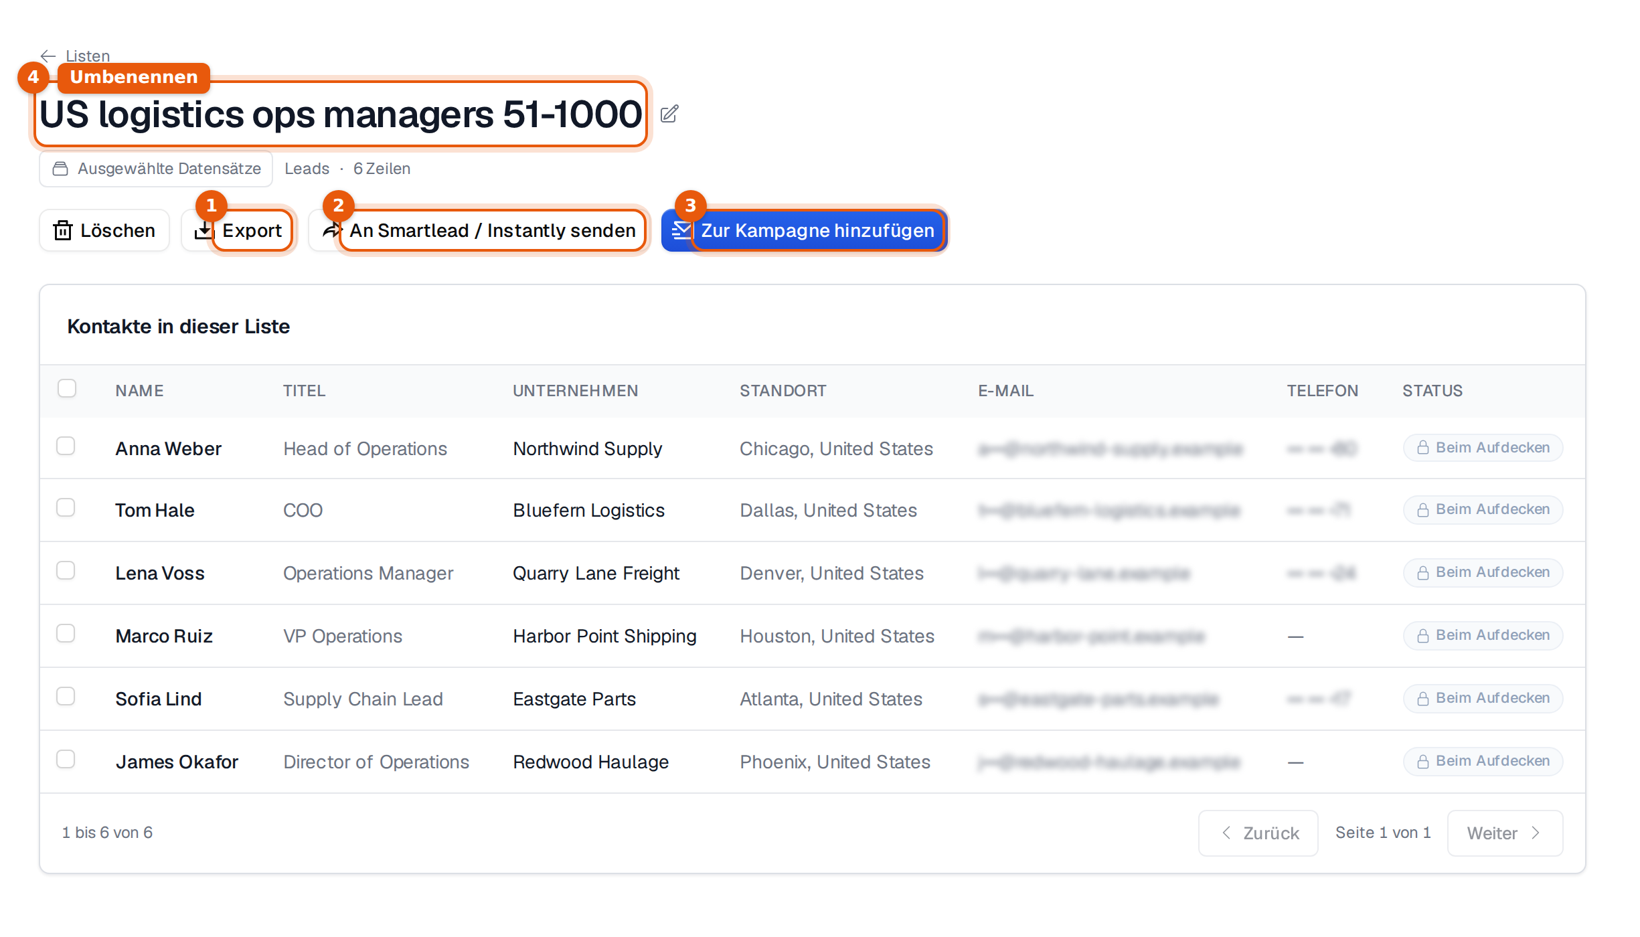The height and width of the screenshot is (937, 1640).
Task: Click lock icon in James Okafor's status
Action: click(x=1423, y=761)
